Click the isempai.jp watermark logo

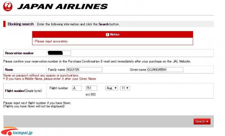[x=17, y=131]
